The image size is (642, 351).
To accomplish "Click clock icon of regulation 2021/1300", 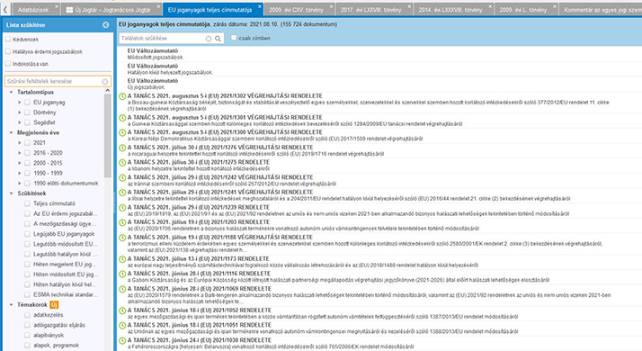I will (x=122, y=133).
